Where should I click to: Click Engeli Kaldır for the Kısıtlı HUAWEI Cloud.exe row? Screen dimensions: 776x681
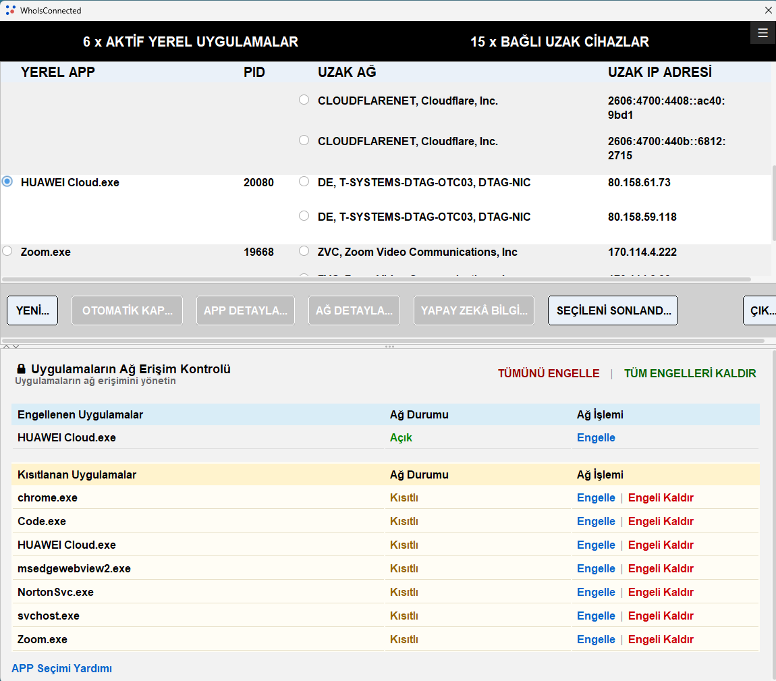[x=661, y=545]
